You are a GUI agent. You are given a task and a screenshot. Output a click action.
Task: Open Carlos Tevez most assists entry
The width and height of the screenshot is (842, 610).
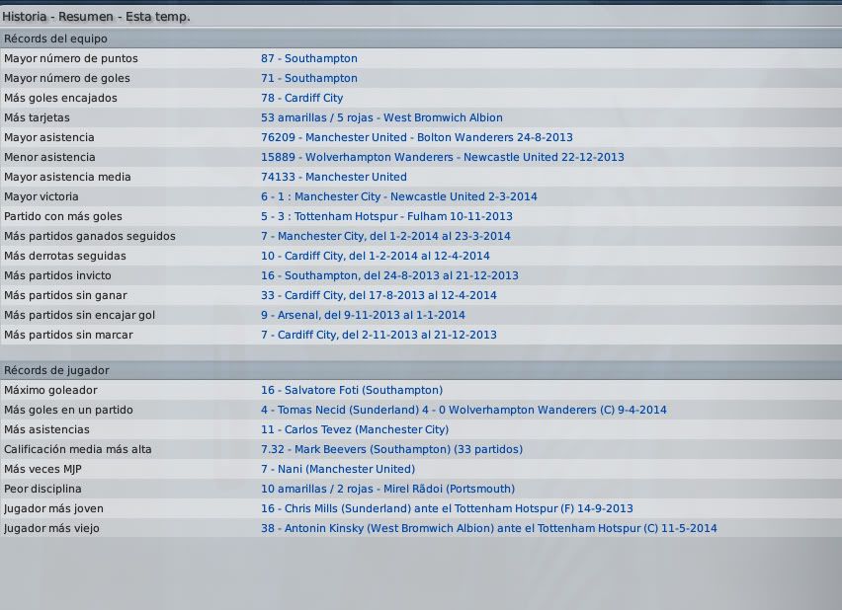(x=355, y=429)
